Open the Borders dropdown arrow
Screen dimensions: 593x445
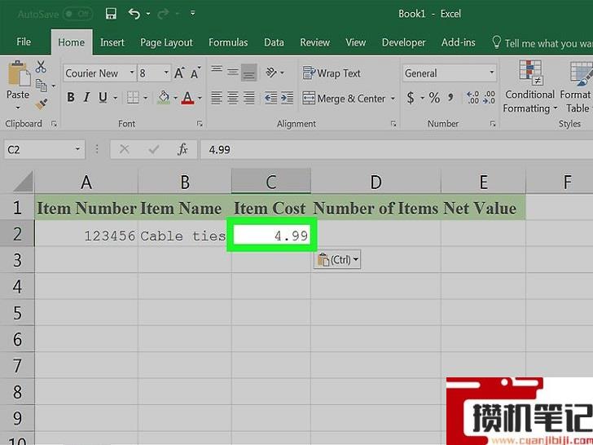(x=145, y=98)
